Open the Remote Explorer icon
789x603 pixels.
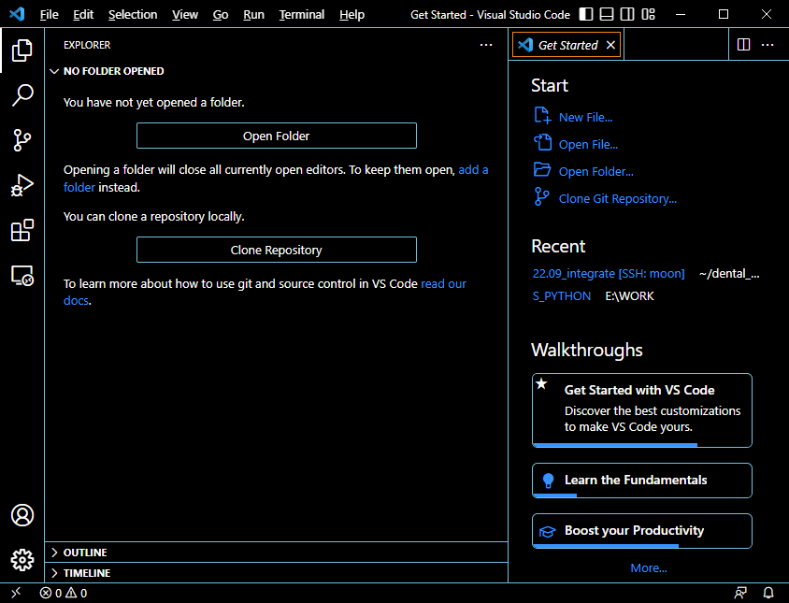tap(22, 276)
